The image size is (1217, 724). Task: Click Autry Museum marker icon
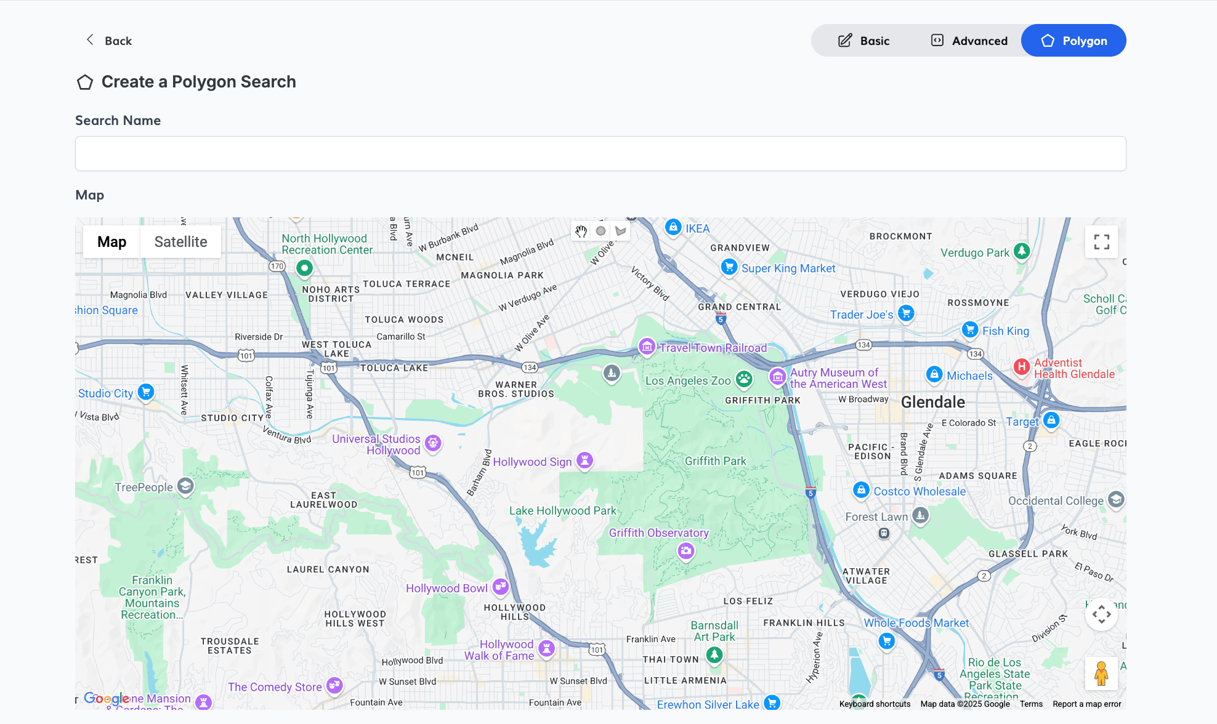[778, 376]
